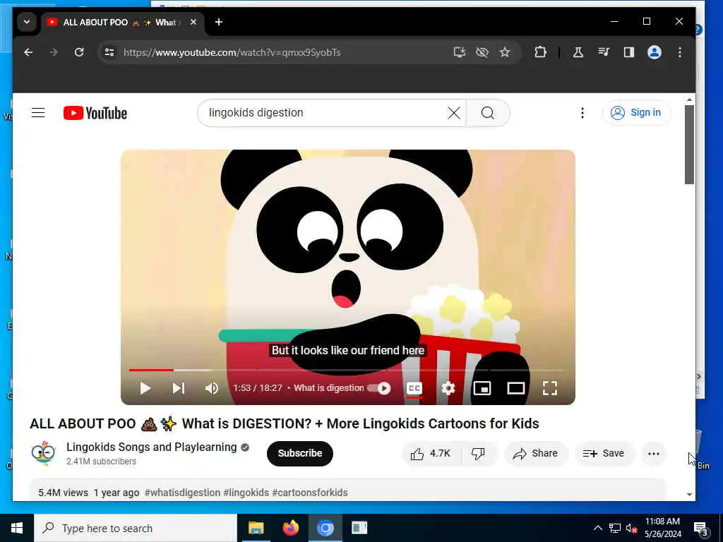Open video settings gear
This screenshot has width=723, height=542.
tap(448, 388)
